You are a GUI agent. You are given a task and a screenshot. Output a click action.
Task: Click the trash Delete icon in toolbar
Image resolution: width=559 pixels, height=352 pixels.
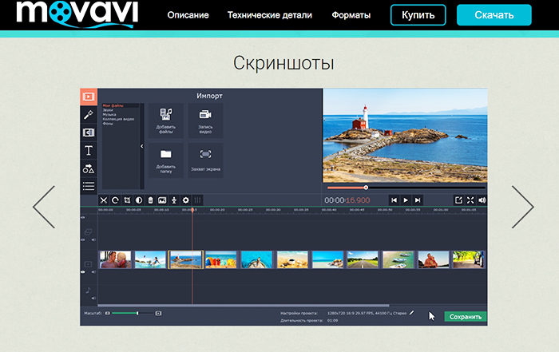(x=150, y=200)
